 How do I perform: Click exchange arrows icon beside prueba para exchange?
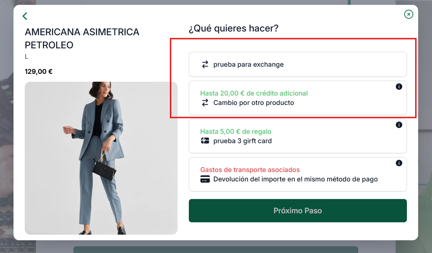coord(205,64)
